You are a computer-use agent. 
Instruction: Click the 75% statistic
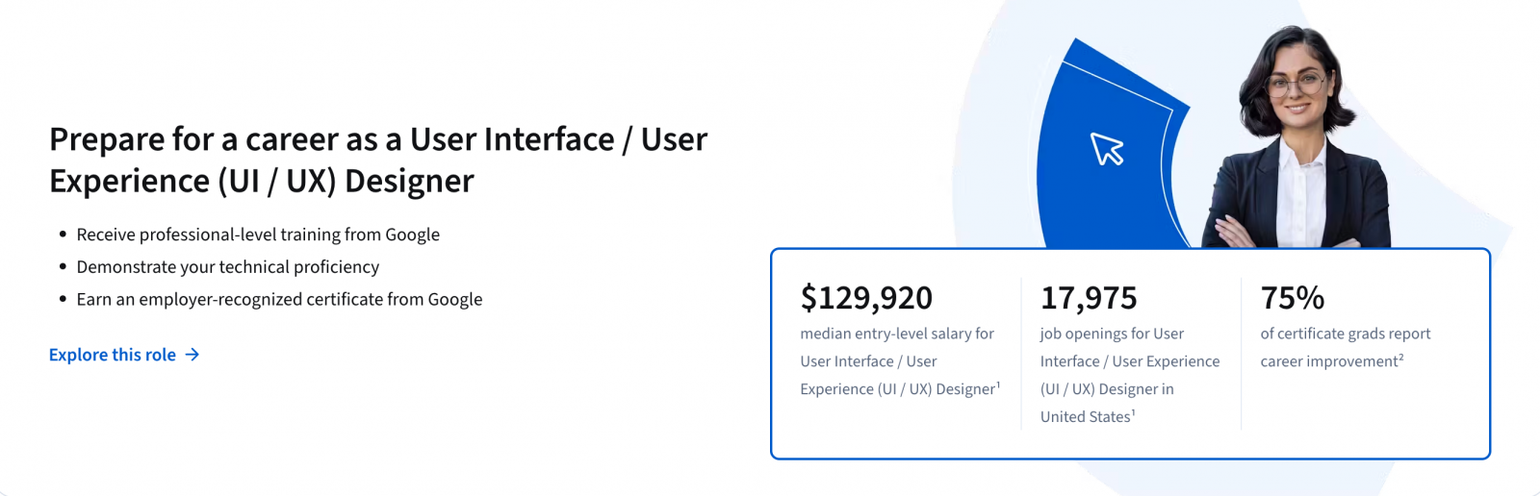1293,298
